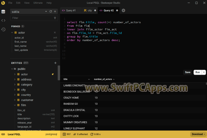
Task: Expand the actor table in entities
Action: [15, 74]
